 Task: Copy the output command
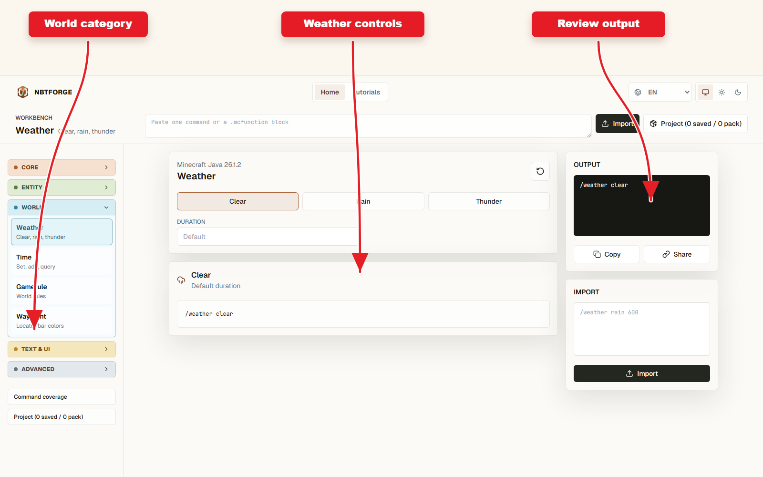[607, 254]
